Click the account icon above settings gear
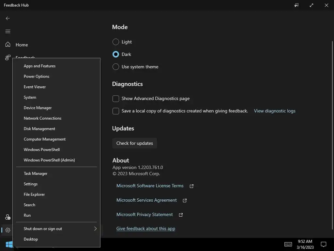334x251 pixels. tap(8, 217)
